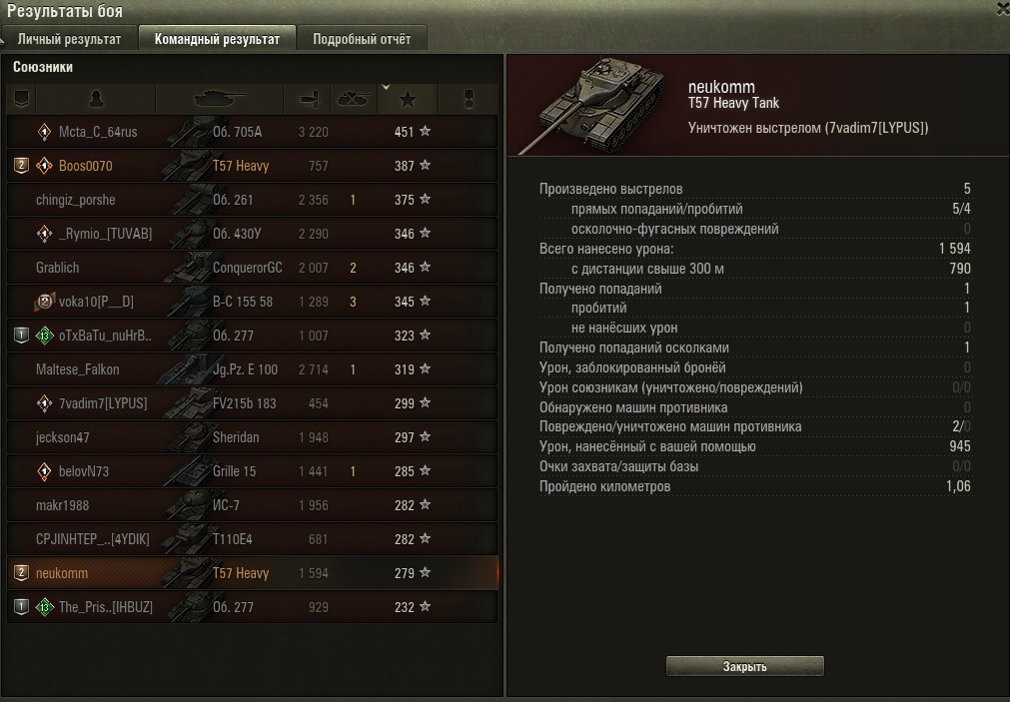The height and width of the screenshot is (702, 1010).
Task: Select player row Mcta_C_64rus
Action: (x=252, y=132)
